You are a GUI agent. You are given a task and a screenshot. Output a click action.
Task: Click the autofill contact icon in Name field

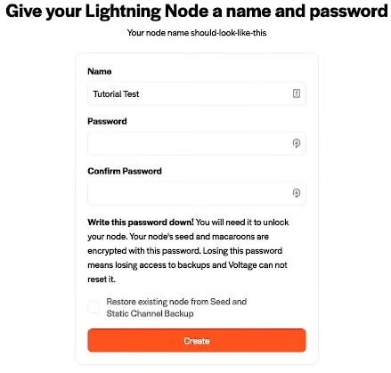coord(297,93)
